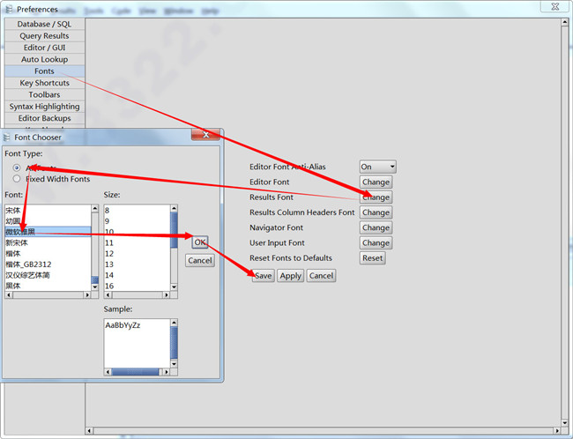Click Preferences pane horizontal scroll left arrow
Image resolution: width=573 pixels, height=439 pixels.
pos(89,431)
